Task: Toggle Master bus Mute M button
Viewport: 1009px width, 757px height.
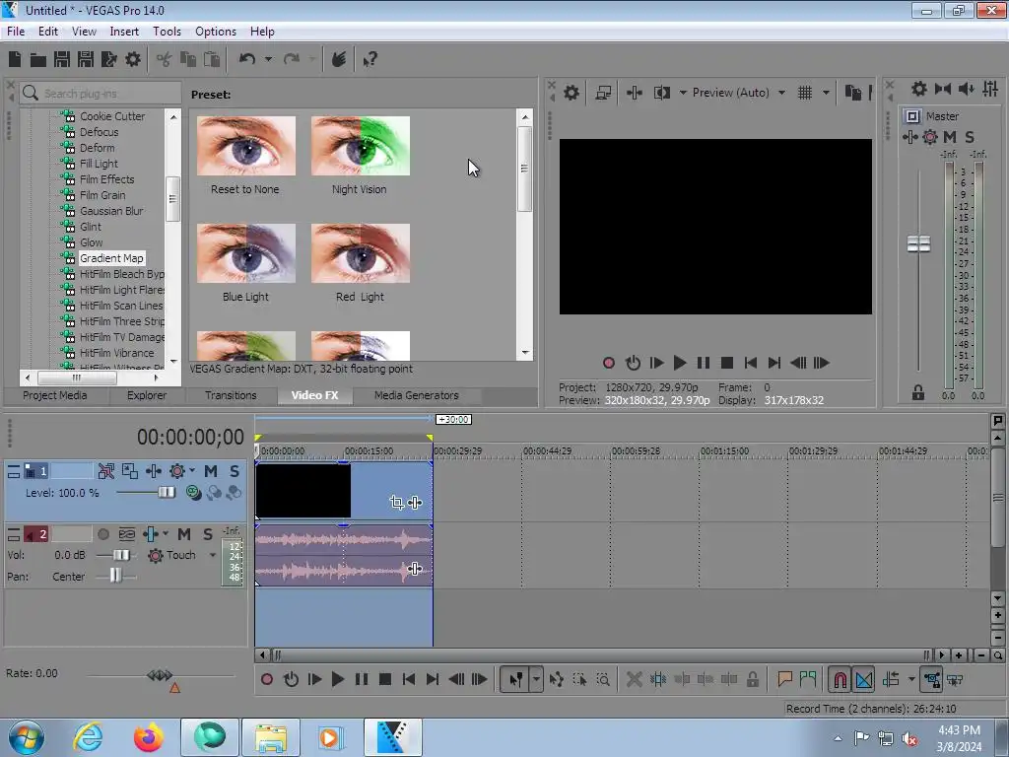Action: (950, 137)
